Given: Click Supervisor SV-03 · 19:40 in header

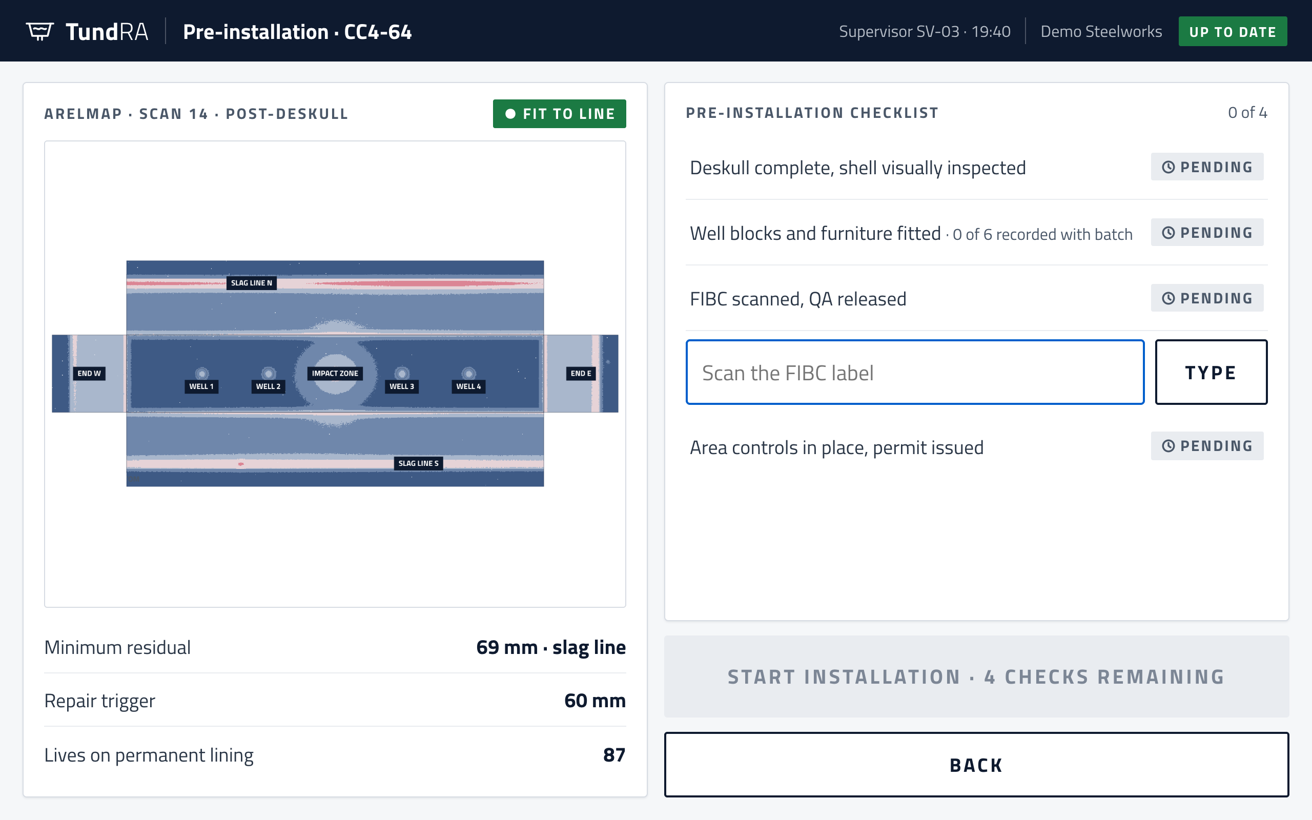Looking at the screenshot, I should click(925, 31).
